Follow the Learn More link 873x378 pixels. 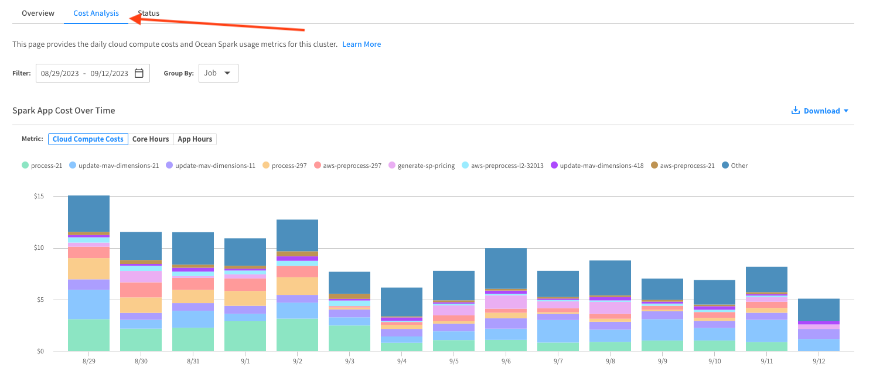(362, 44)
